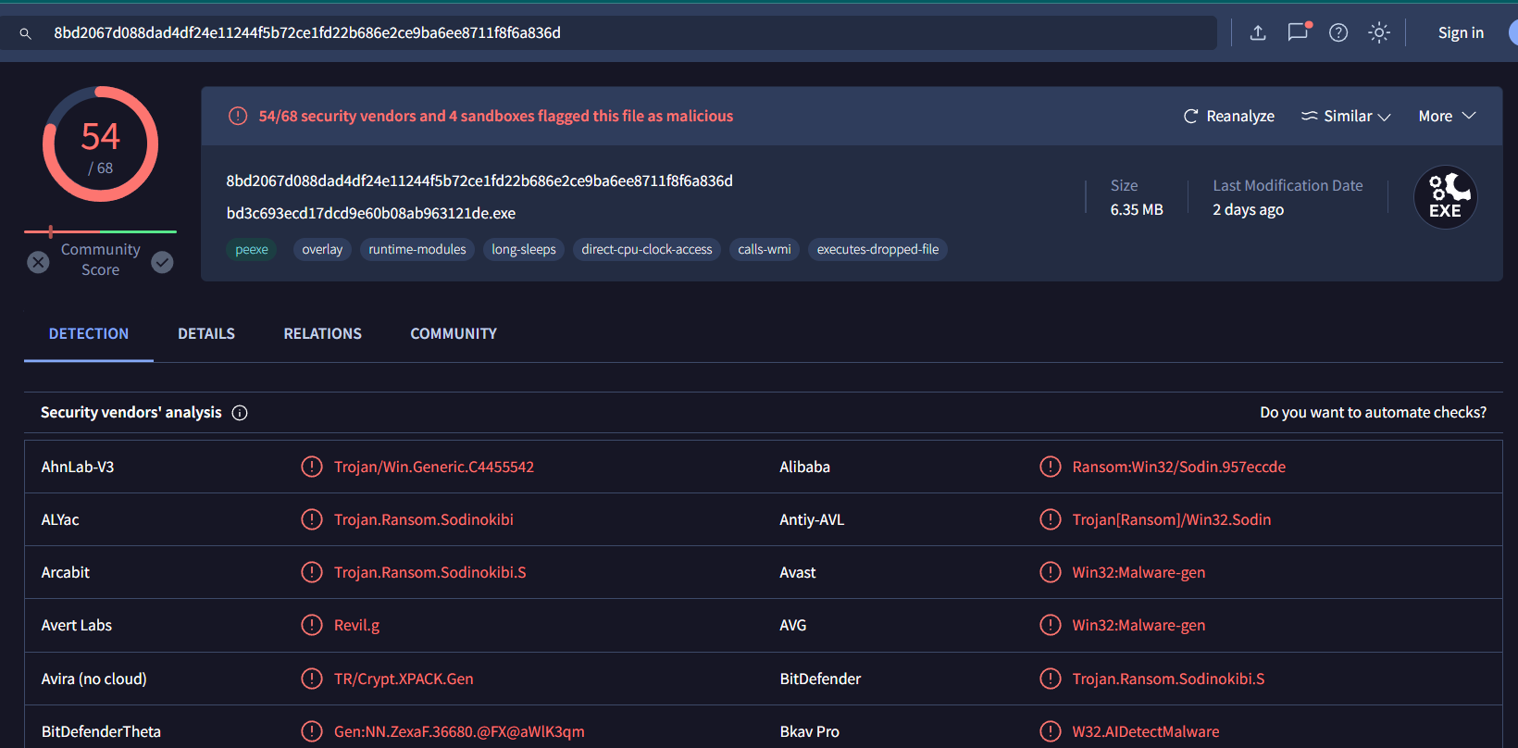Toggle the light/dark theme sun icon
The width and height of the screenshot is (1518, 748).
[x=1379, y=33]
